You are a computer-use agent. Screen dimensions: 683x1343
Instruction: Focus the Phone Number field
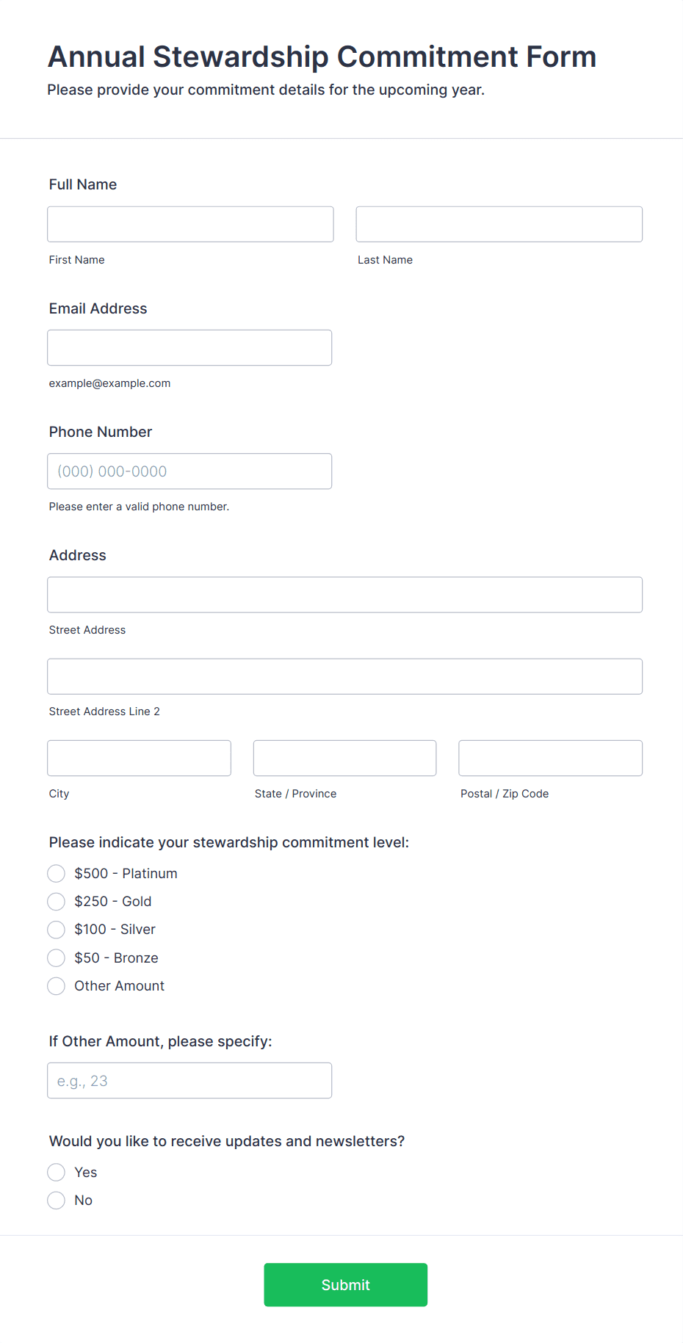click(189, 471)
